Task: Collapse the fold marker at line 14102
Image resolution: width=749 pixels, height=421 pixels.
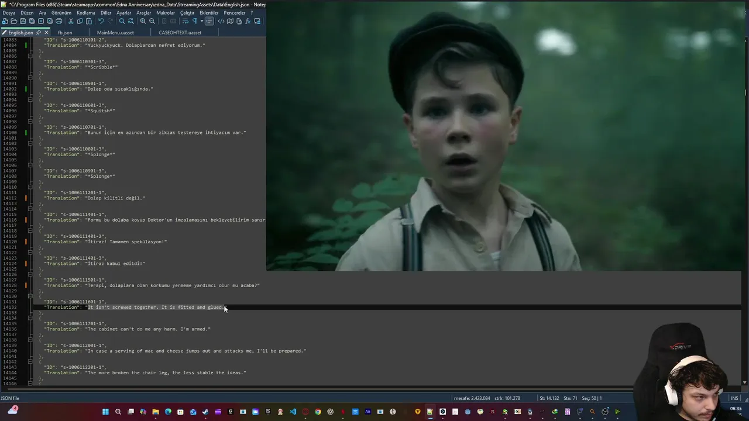Action: click(30, 143)
